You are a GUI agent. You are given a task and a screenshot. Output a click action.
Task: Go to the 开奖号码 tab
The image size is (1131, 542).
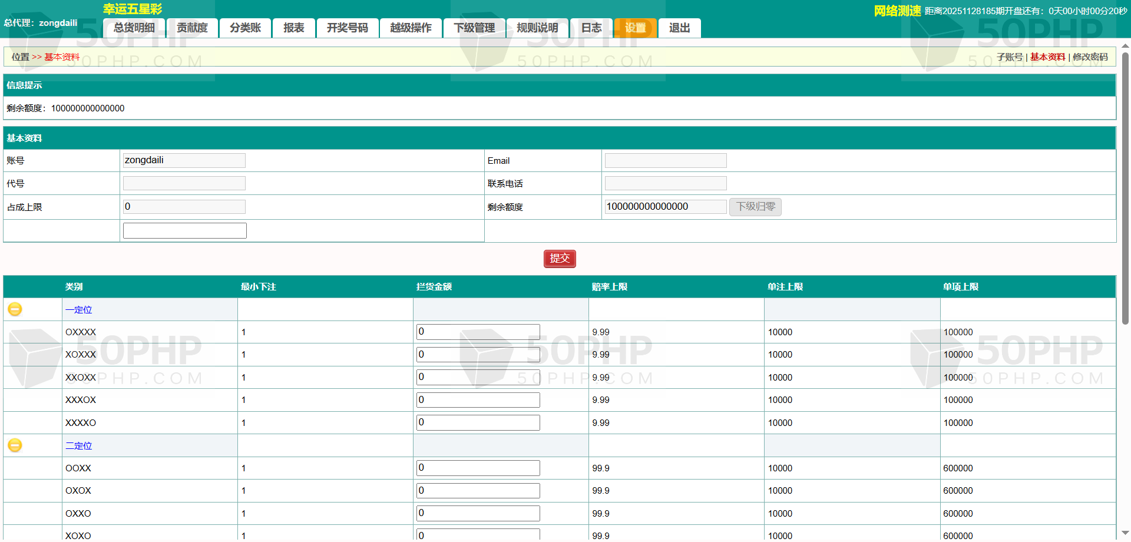347,28
